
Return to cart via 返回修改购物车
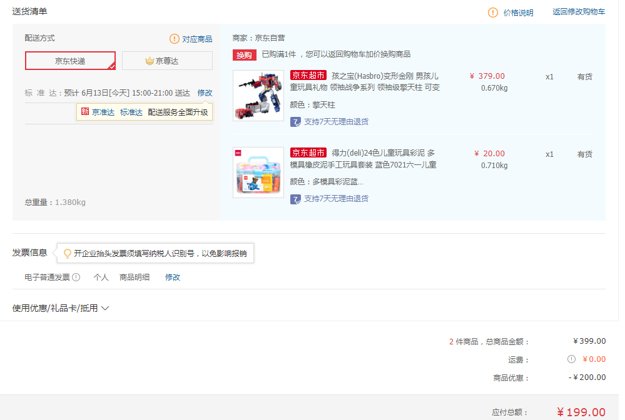coord(579,12)
